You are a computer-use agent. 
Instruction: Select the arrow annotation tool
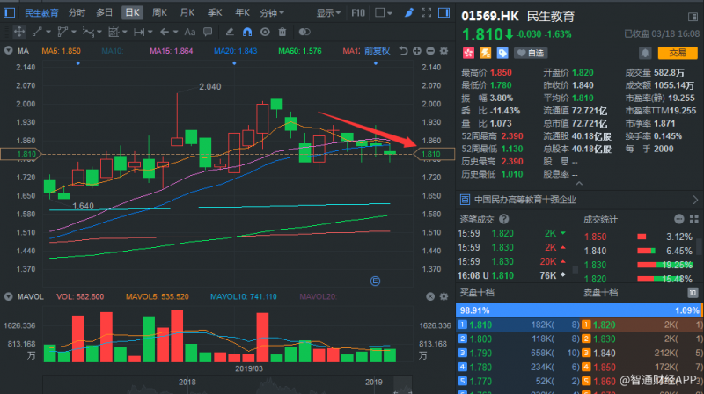165,32
